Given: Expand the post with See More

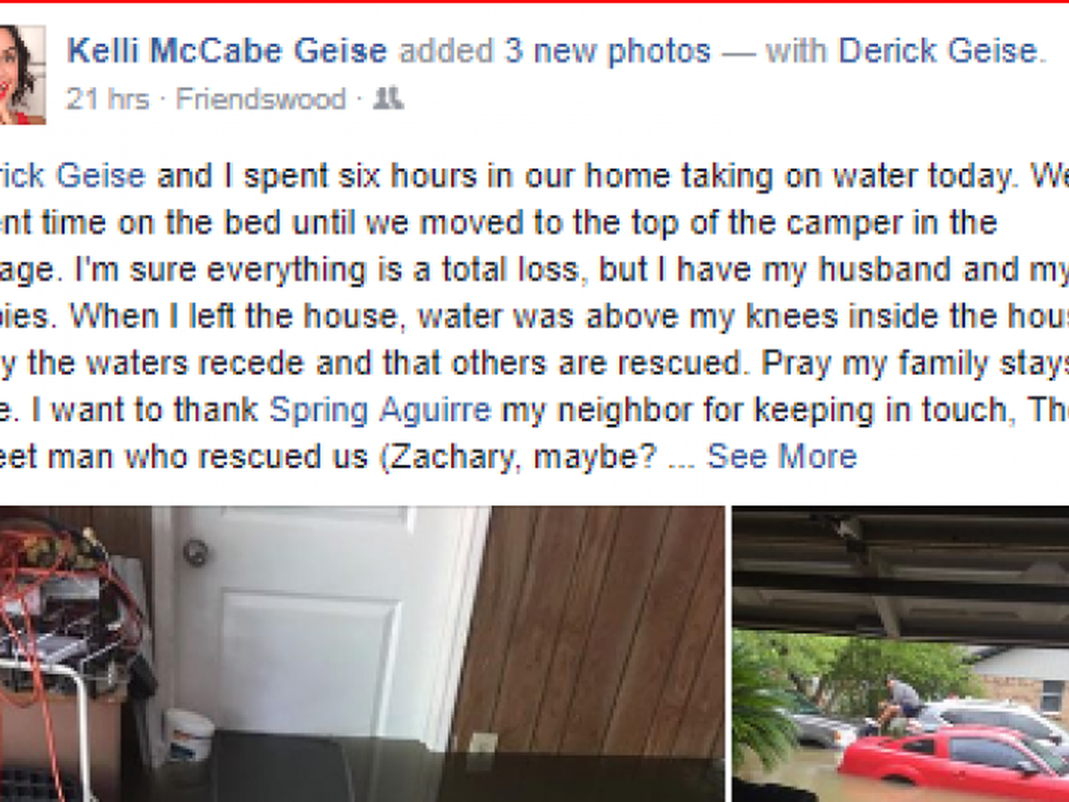Looking at the screenshot, I should tap(781, 456).
